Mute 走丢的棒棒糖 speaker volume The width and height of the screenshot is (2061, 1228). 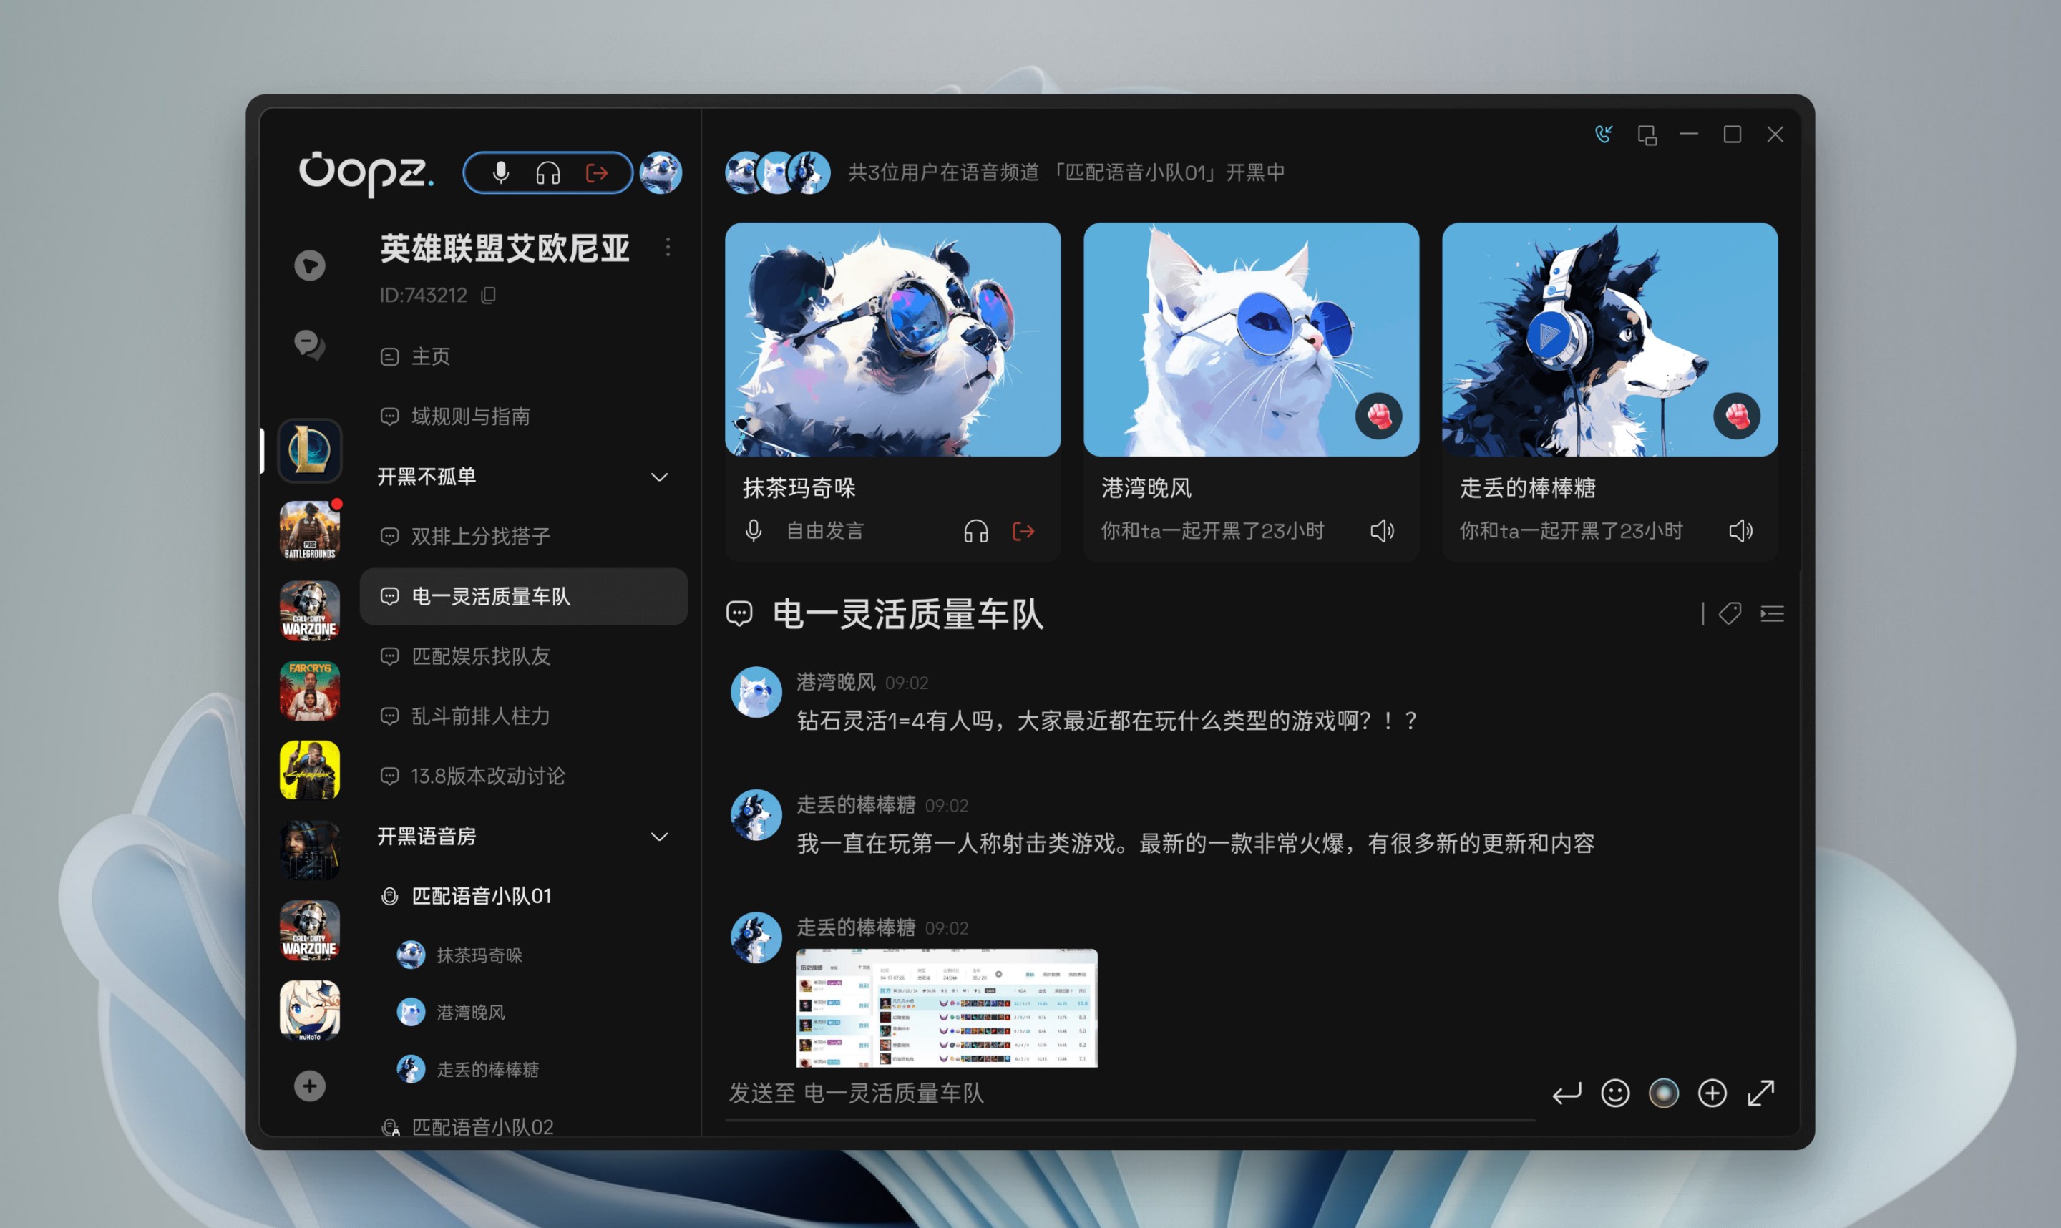point(1740,530)
